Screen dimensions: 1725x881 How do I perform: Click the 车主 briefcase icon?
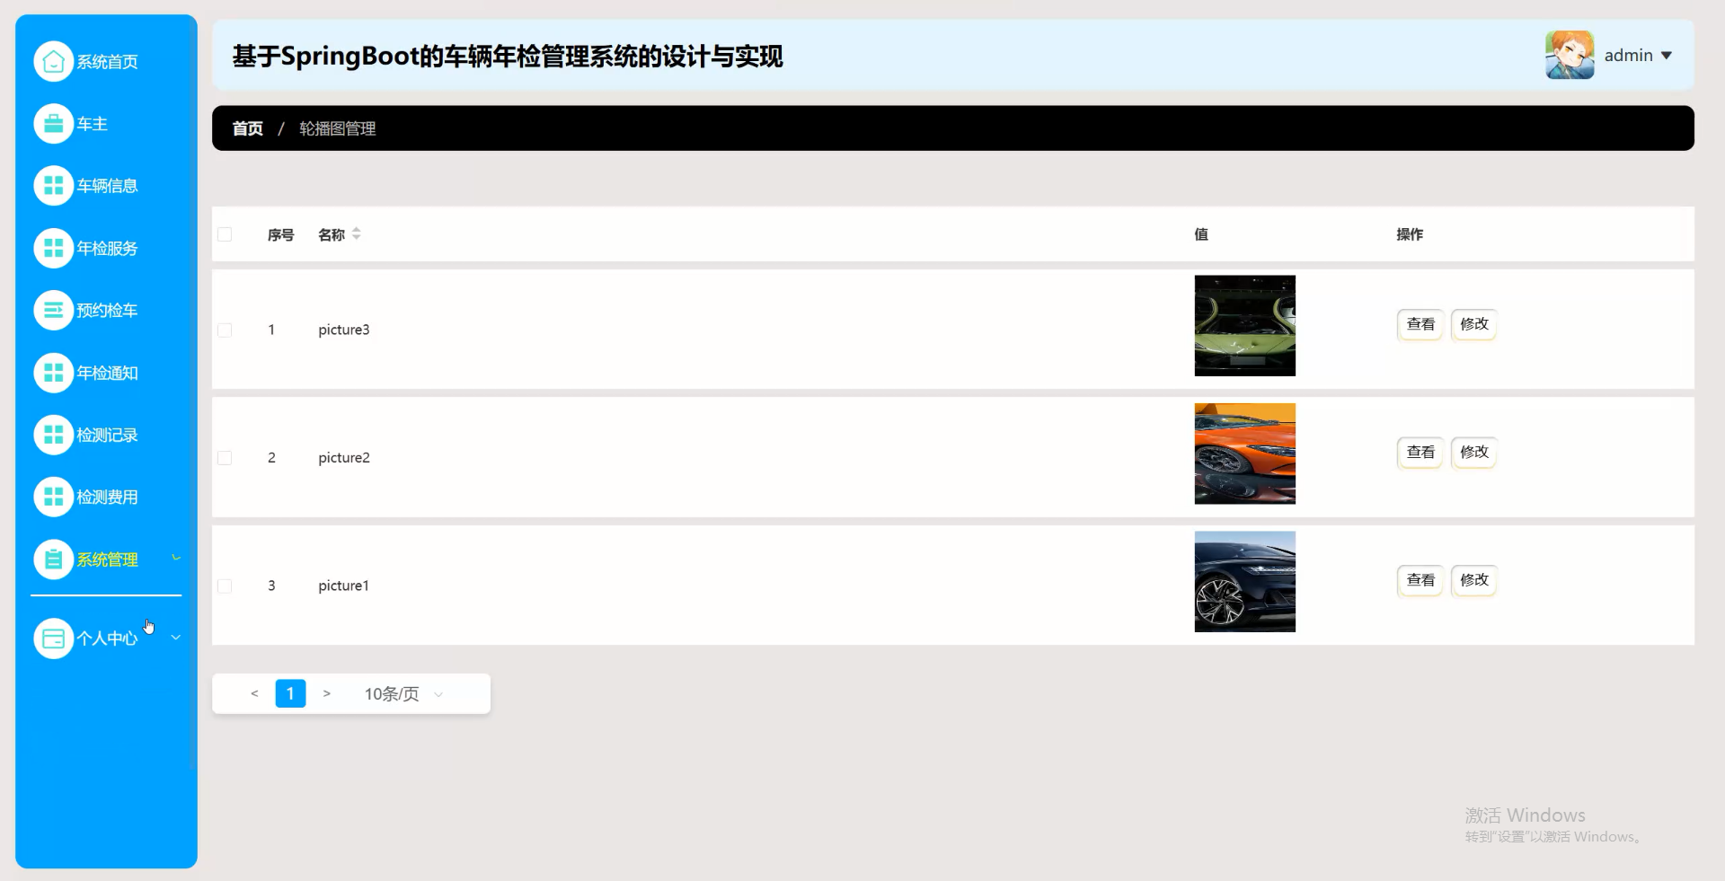[x=53, y=124]
